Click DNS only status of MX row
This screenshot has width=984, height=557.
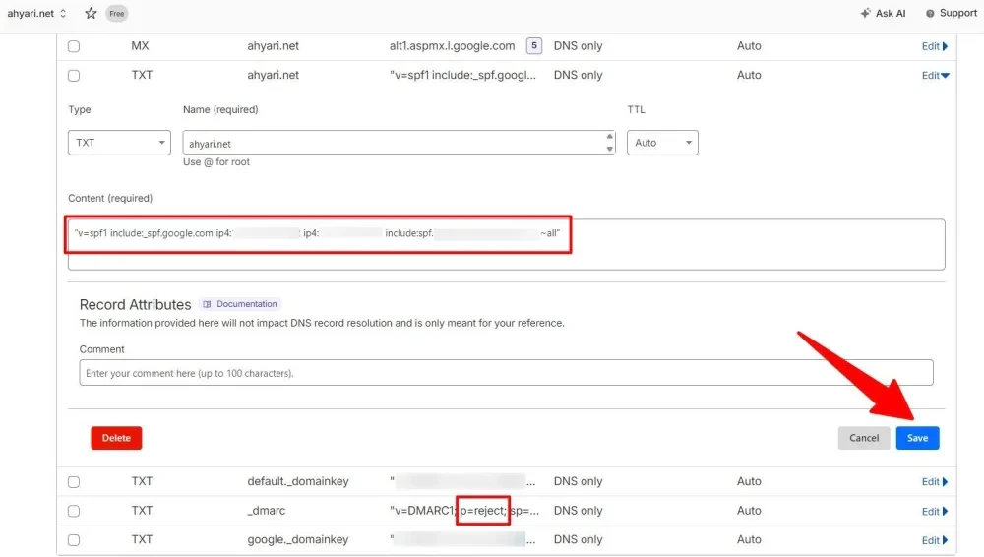[578, 46]
